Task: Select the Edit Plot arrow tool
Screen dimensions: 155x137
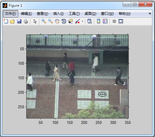Action: point(35,21)
